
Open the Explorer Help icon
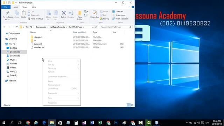click(133, 7)
